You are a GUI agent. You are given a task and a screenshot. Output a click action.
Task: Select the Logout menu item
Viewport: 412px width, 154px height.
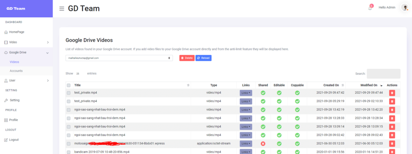(x=14, y=140)
